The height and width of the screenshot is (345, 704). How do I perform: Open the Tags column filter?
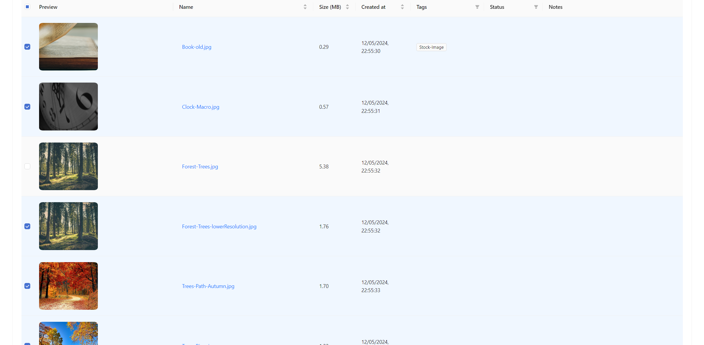coord(477,7)
